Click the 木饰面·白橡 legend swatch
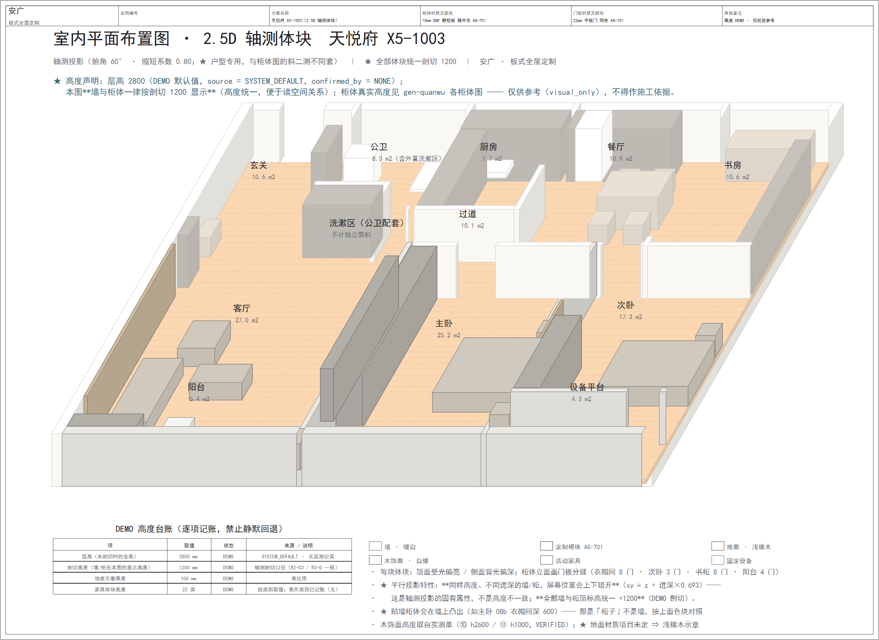Screen dimensions: 879x640 (375, 560)
